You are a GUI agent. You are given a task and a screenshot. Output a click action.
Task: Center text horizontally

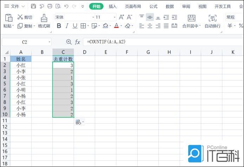[x=150, y=26]
